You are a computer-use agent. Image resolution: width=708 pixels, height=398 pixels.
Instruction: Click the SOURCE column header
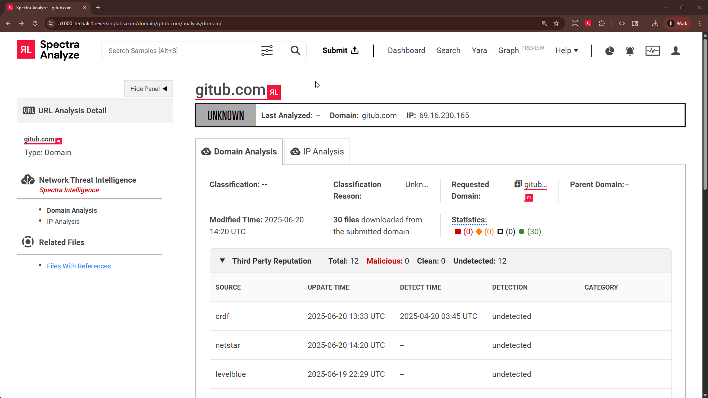(228, 287)
